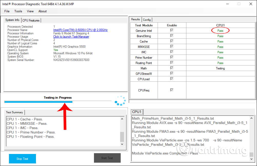The height and width of the screenshot is (166, 257).
Task: Open the About menu
Action: coord(42,11)
